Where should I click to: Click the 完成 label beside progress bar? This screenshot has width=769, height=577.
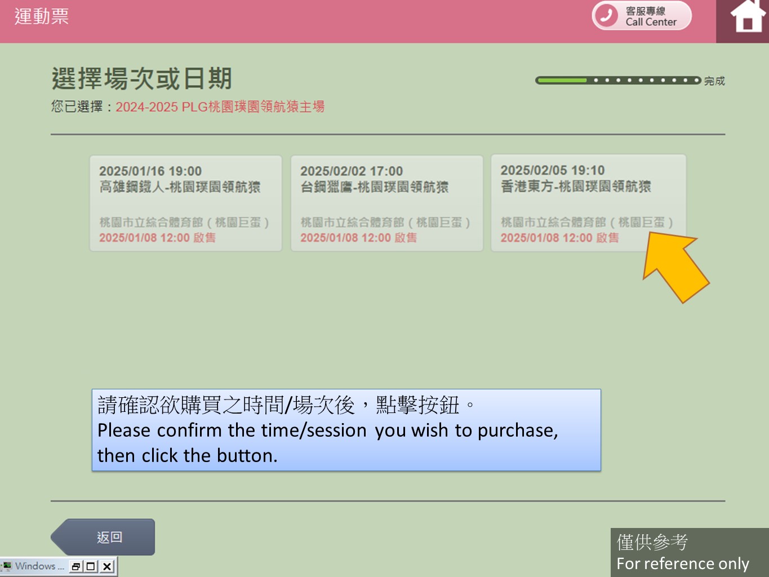click(x=714, y=81)
